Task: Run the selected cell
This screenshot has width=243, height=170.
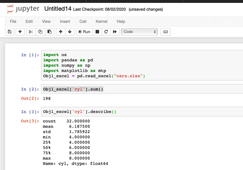Action: coord(84,32)
